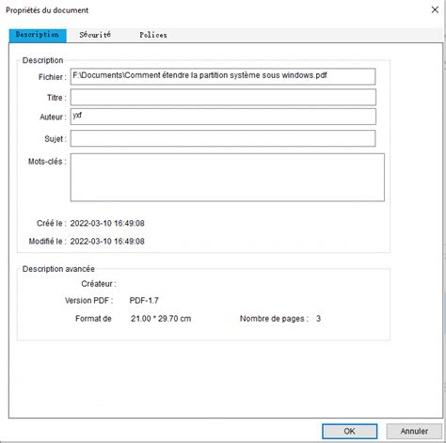Focus the Sujet input field
The image size is (446, 443).
(x=223, y=138)
